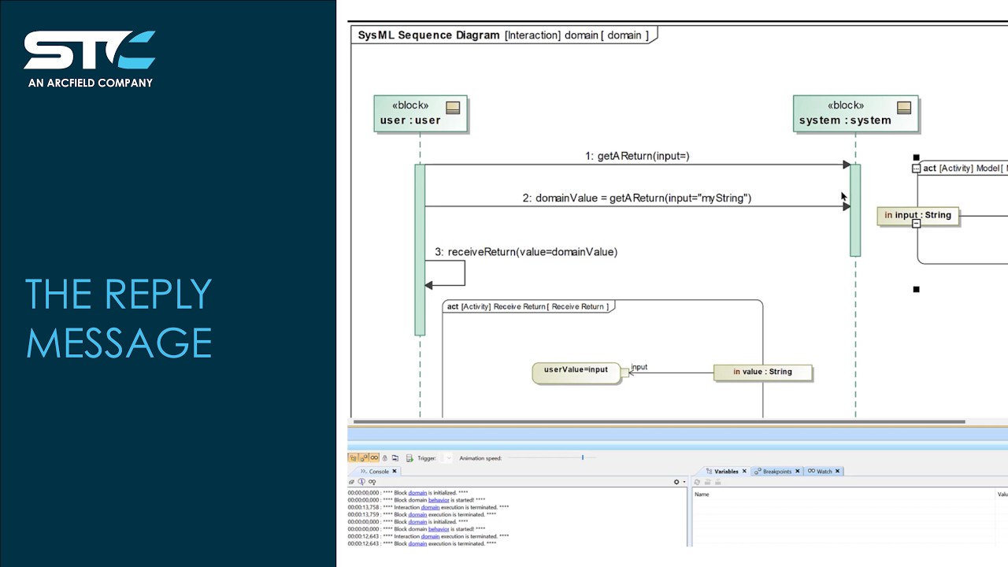Open domain link in 00:00:13,759 Block line

(417, 514)
